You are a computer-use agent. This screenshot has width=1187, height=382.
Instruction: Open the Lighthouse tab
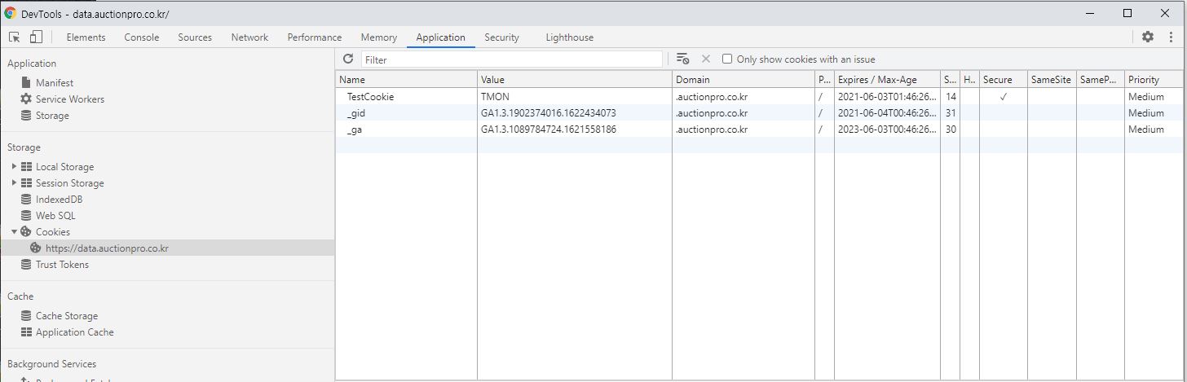point(569,37)
